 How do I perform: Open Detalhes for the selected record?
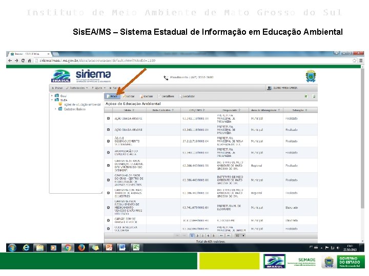166,96
